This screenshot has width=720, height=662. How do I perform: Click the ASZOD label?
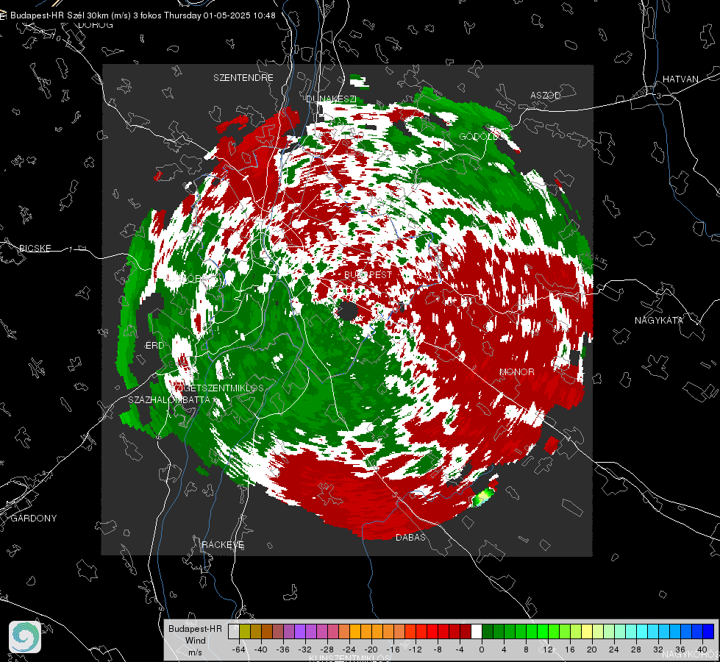(x=546, y=95)
